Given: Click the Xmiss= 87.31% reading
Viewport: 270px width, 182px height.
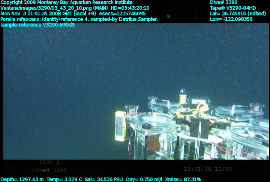Looking at the screenshot, I should tap(183, 179).
